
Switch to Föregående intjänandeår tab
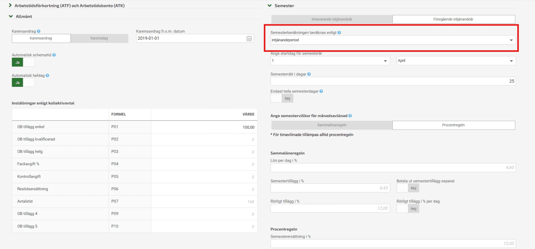coord(453,19)
